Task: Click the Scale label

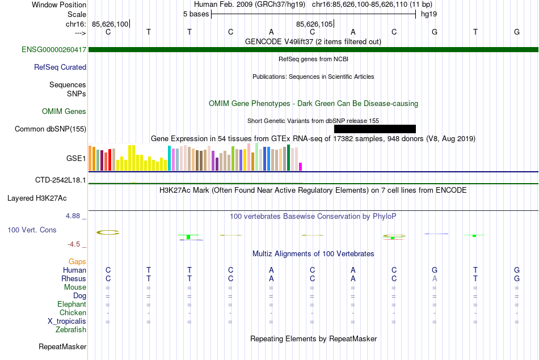Action: [x=77, y=14]
